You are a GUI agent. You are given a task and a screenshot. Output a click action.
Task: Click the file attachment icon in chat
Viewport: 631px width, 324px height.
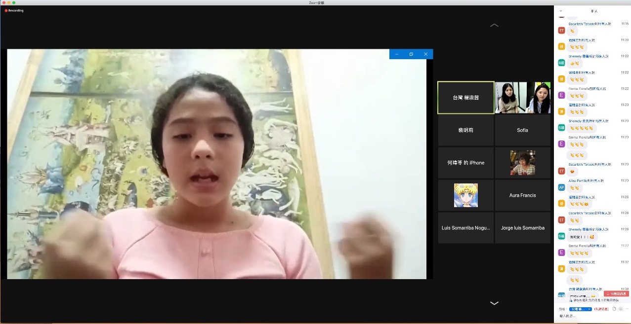614,309
